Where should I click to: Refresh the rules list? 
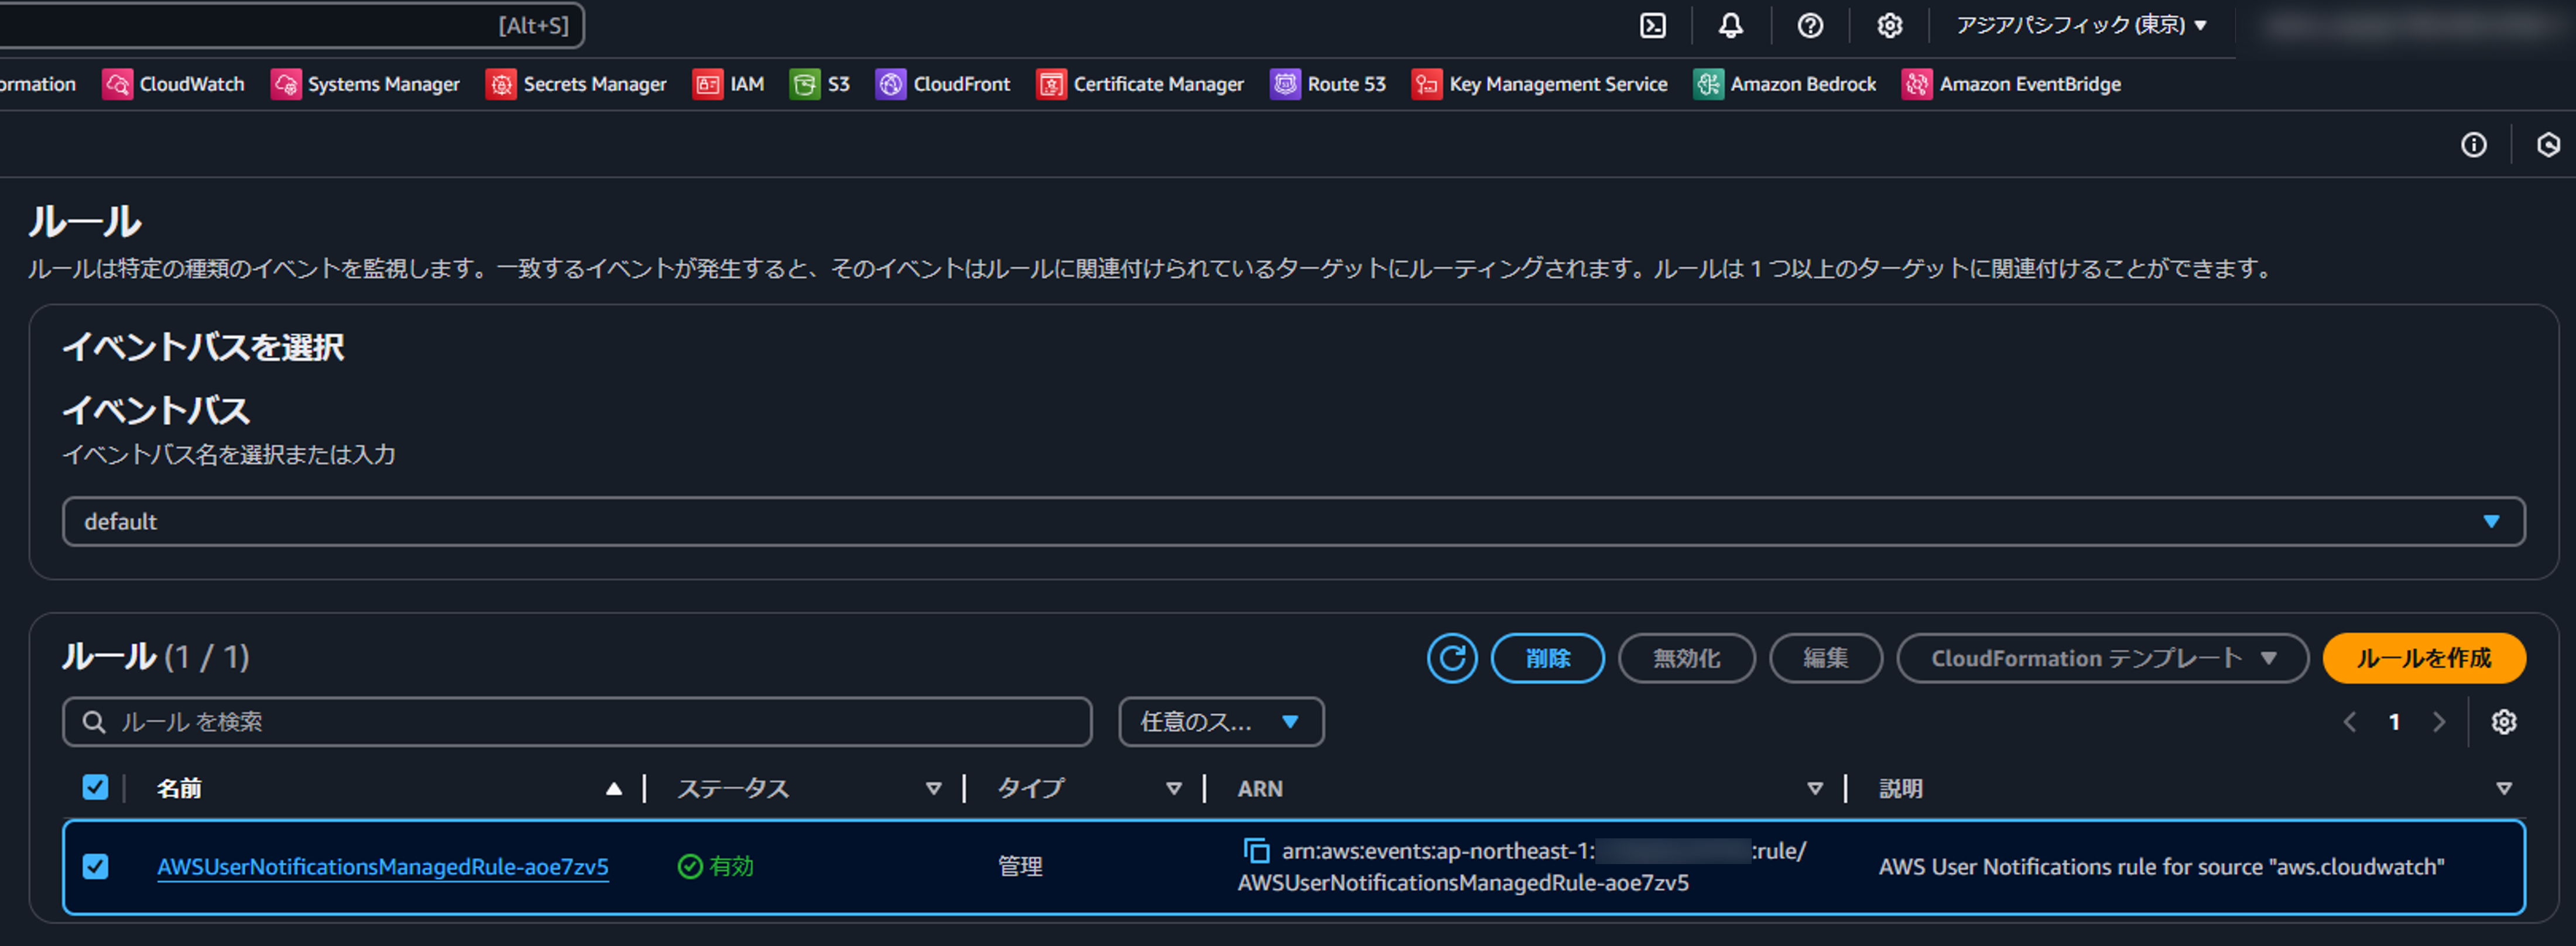tap(1452, 658)
